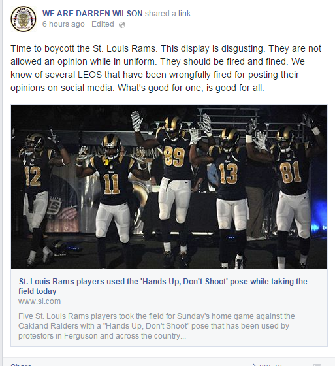This screenshot has width=335, height=366.
Task: Click the article description snippet about Oakland Raiders
Action: click(x=157, y=326)
